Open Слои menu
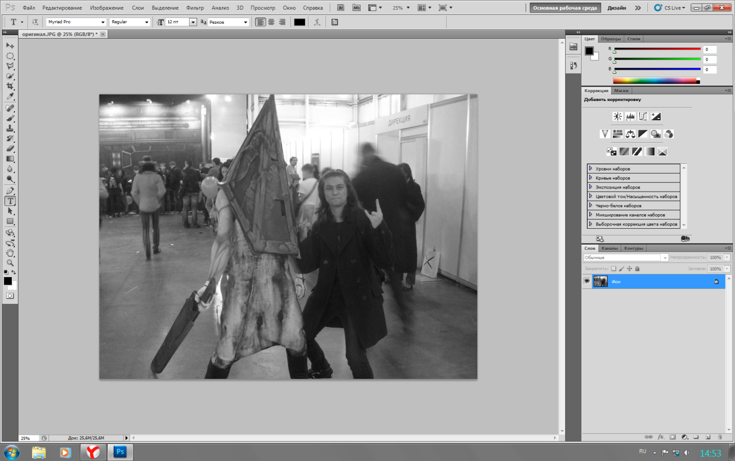The height and width of the screenshot is (461, 735). [138, 8]
